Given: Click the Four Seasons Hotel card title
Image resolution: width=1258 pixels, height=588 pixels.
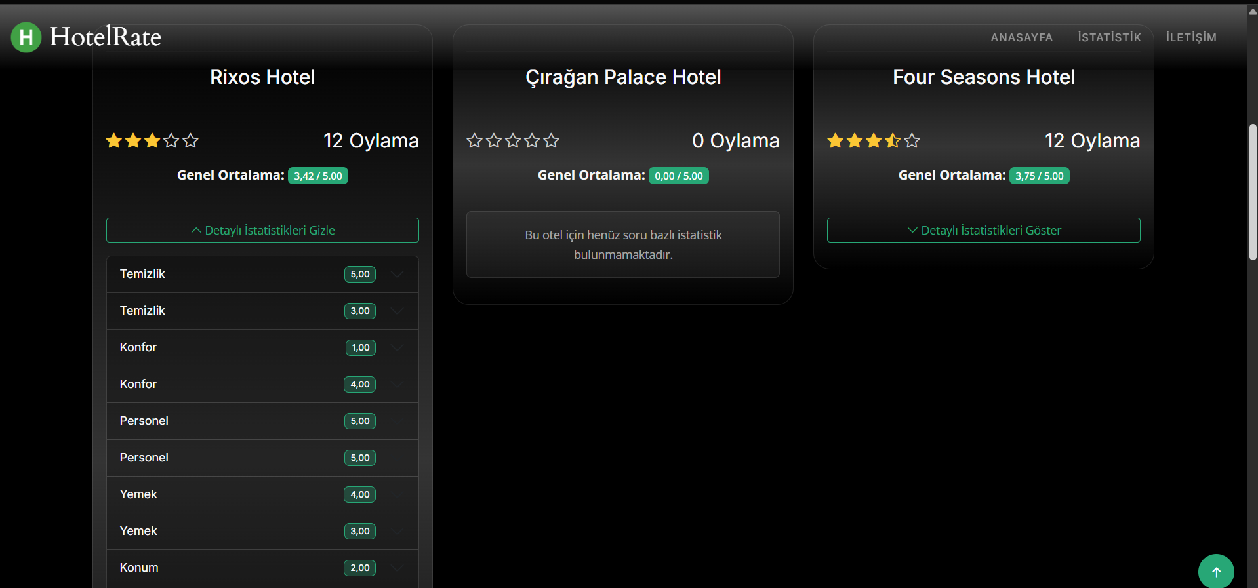Looking at the screenshot, I should (984, 77).
